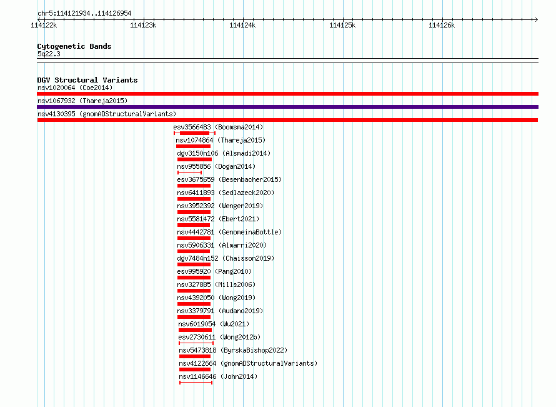
Task: Click nsv3379791 (Audano2019) label
Action: [x=220, y=311]
